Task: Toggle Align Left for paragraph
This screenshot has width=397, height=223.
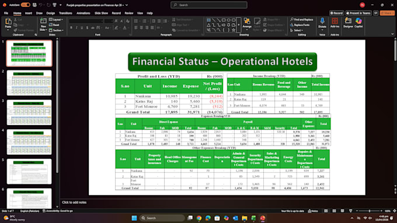Action: (x=136, y=27)
